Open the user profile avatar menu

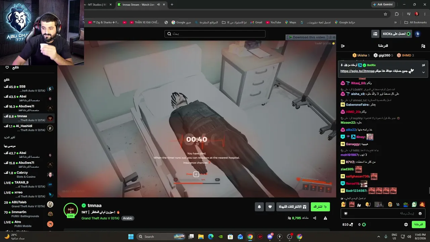pos(418,34)
